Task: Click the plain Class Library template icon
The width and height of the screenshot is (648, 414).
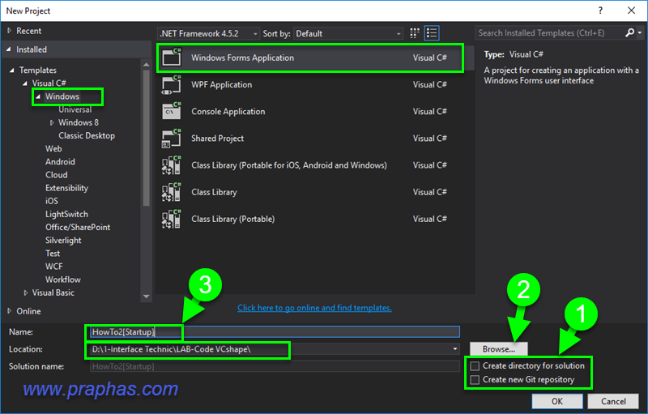Action: point(172,192)
